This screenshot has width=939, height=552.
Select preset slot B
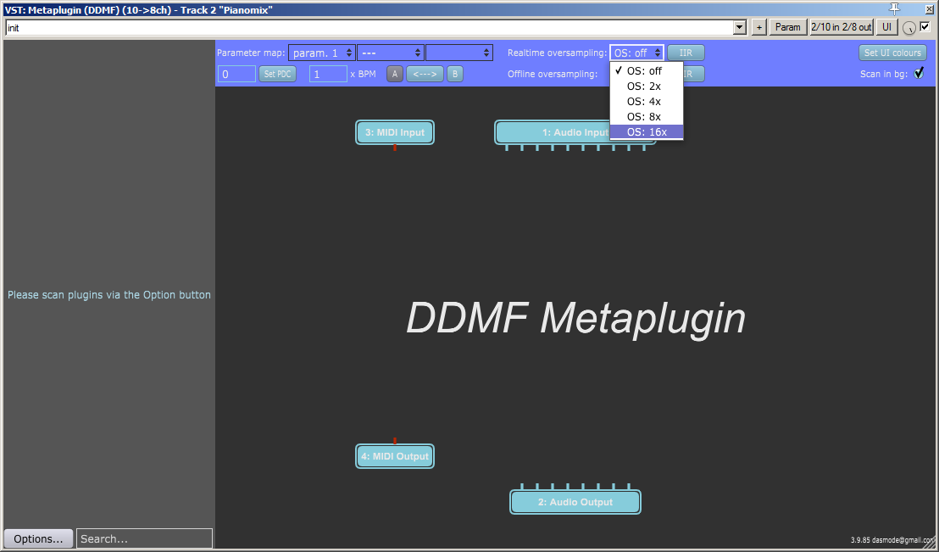tap(455, 74)
